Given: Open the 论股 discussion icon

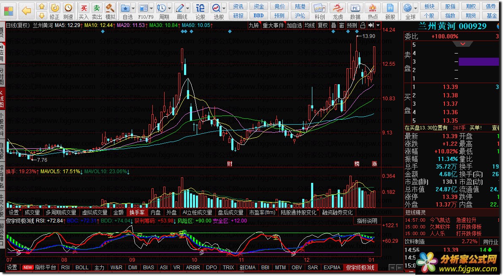Looking at the screenshot, I should pyautogui.click(x=200, y=8).
